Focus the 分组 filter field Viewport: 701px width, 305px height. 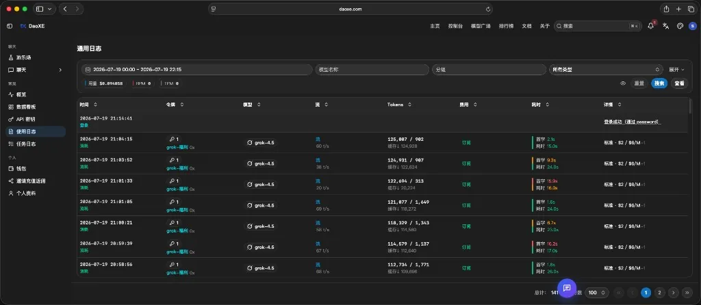(x=489, y=70)
